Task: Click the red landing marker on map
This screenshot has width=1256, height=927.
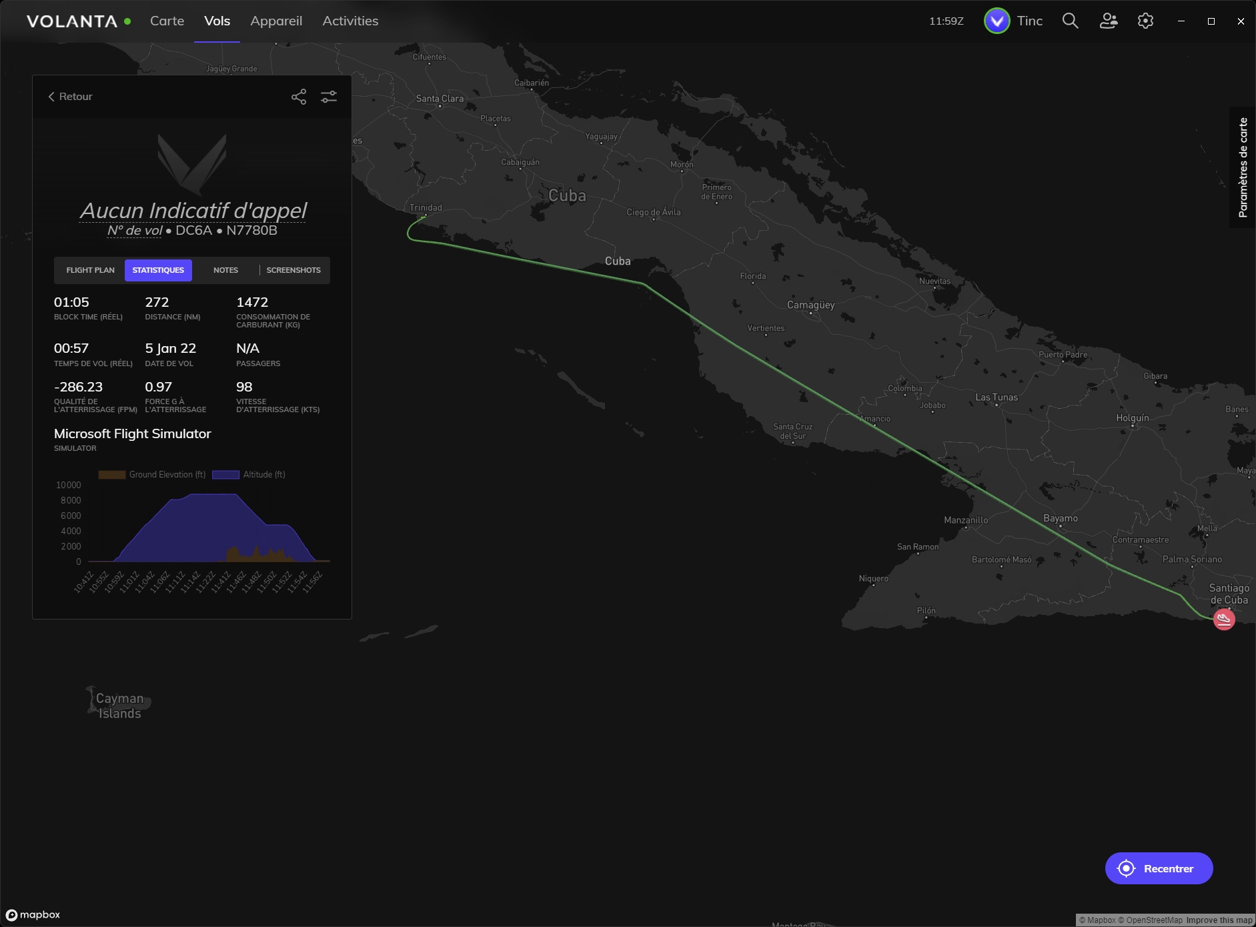Action: 1223,619
